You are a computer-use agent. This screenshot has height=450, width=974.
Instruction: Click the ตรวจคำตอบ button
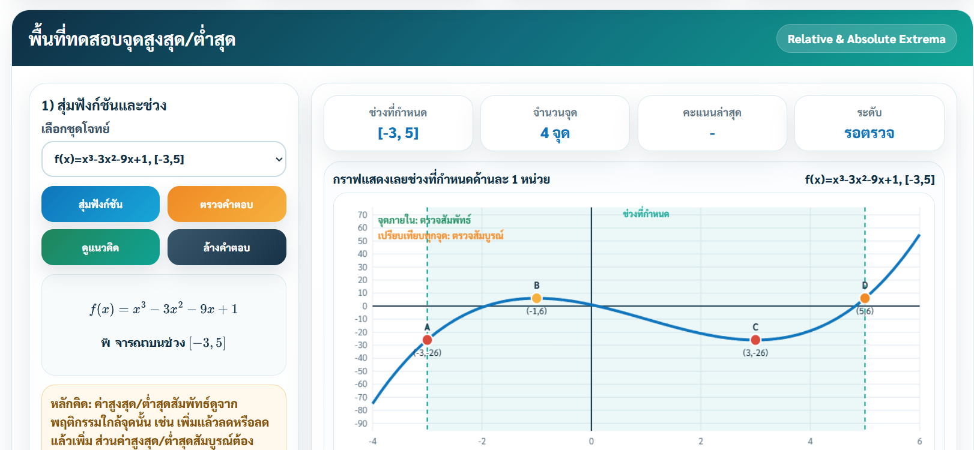[x=226, y=204]
